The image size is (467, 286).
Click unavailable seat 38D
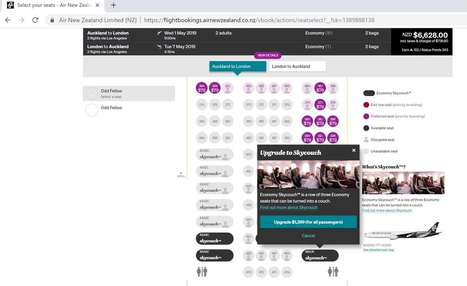click(x=249, y=121)
